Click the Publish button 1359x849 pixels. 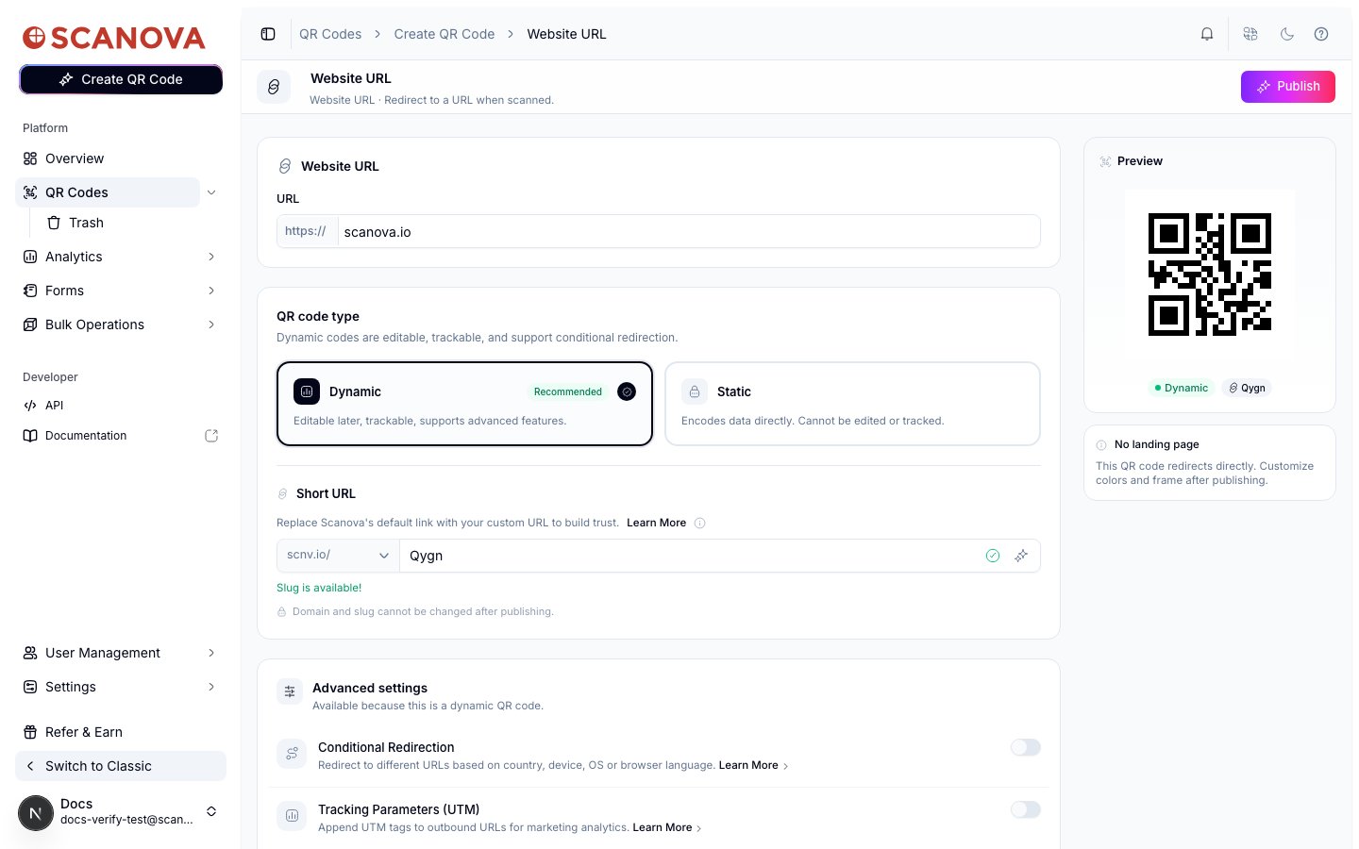pyautogui.click(x=1287, y=86)
